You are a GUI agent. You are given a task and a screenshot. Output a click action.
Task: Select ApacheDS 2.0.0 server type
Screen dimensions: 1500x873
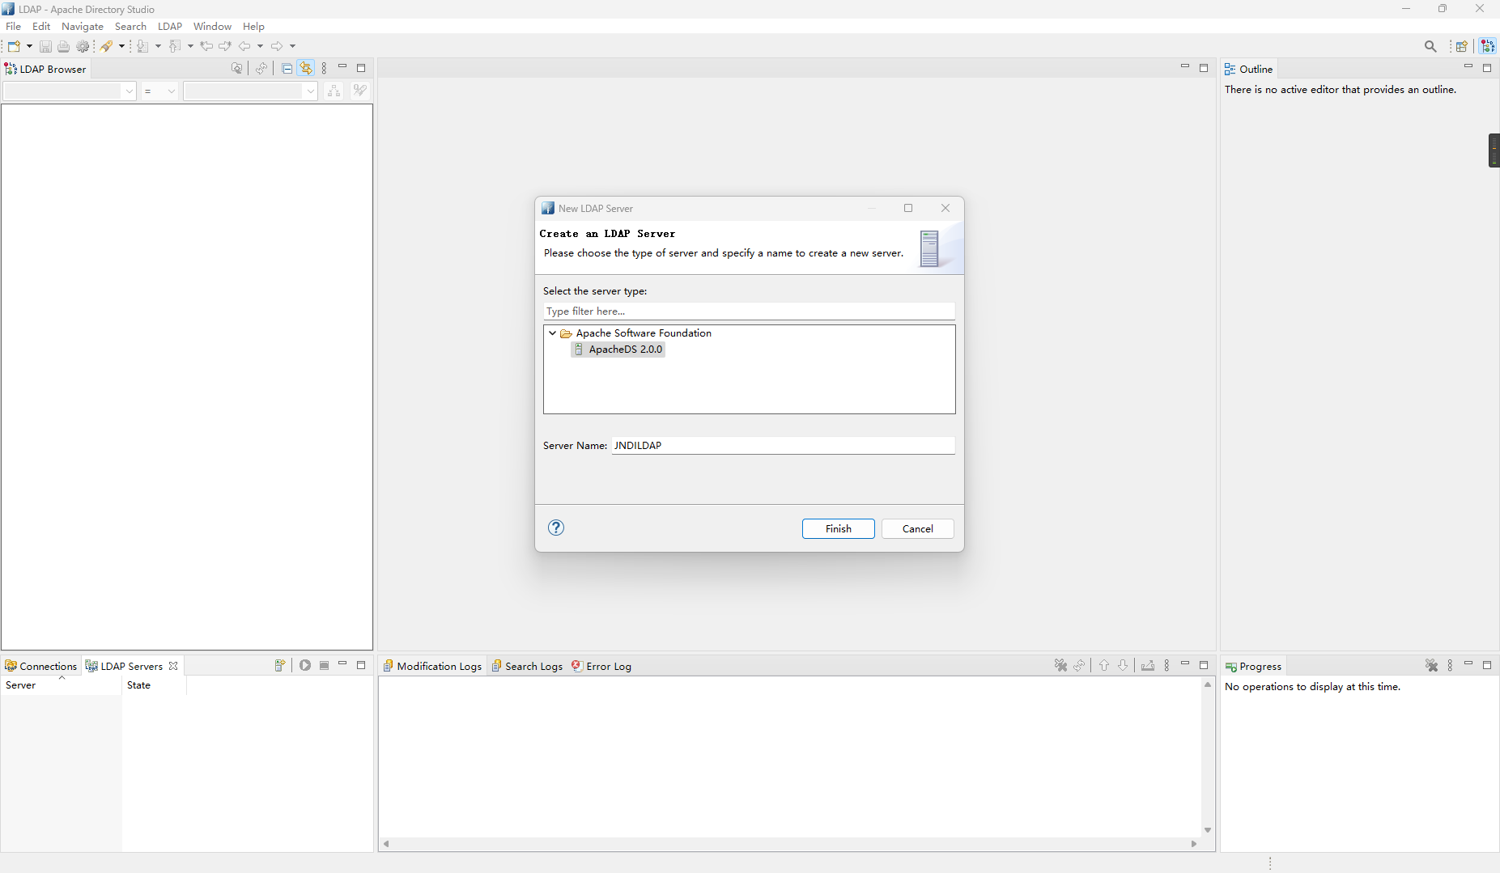click(x=618, y=350)
